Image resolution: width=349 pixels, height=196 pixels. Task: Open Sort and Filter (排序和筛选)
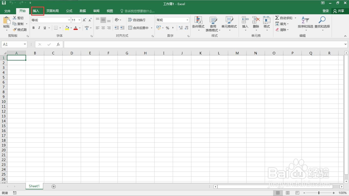(x=305, y=24)
